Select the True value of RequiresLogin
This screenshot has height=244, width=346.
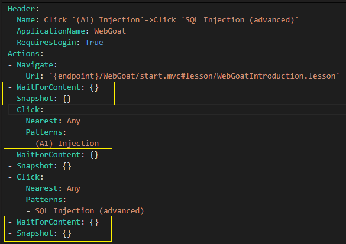[94, 43]
